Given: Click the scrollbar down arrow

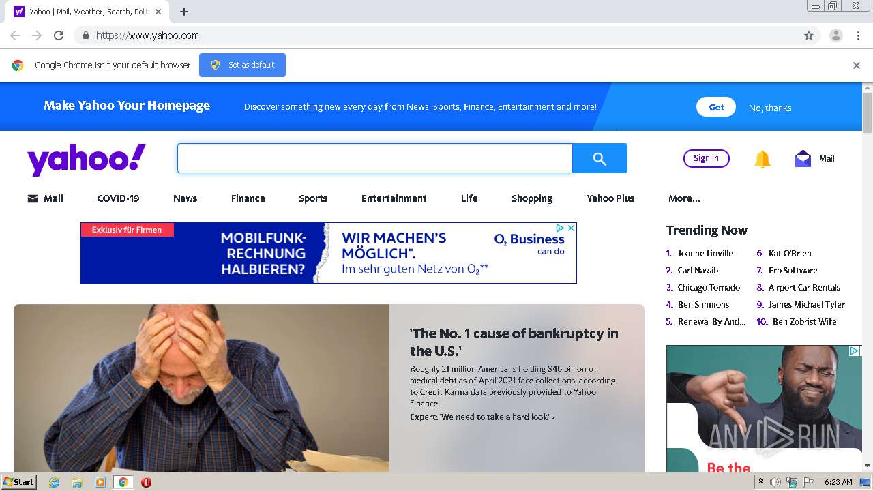Looking at the screenshot, I should [x=868, y=466].
